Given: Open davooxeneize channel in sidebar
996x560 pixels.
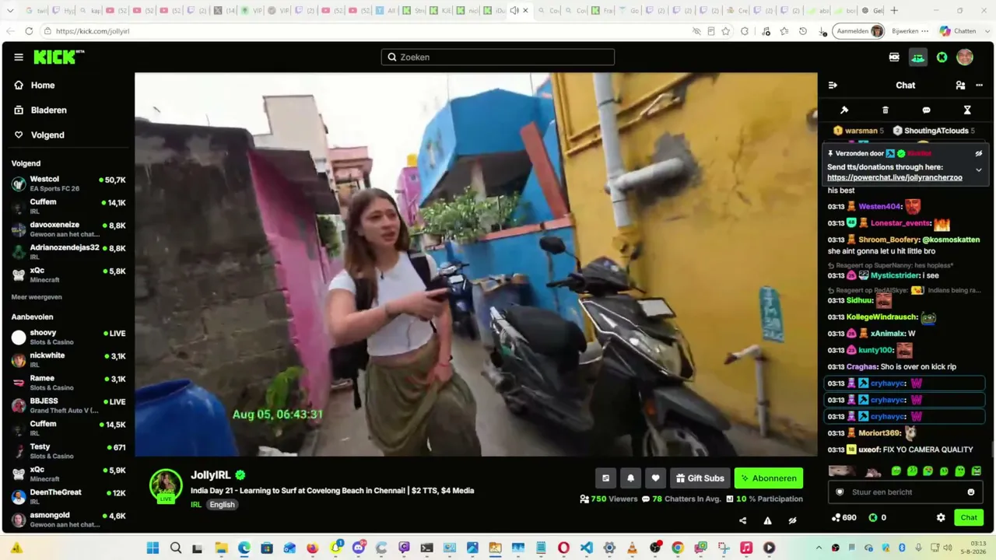Looking at the screenshot, I should click(x=68, y=229).
